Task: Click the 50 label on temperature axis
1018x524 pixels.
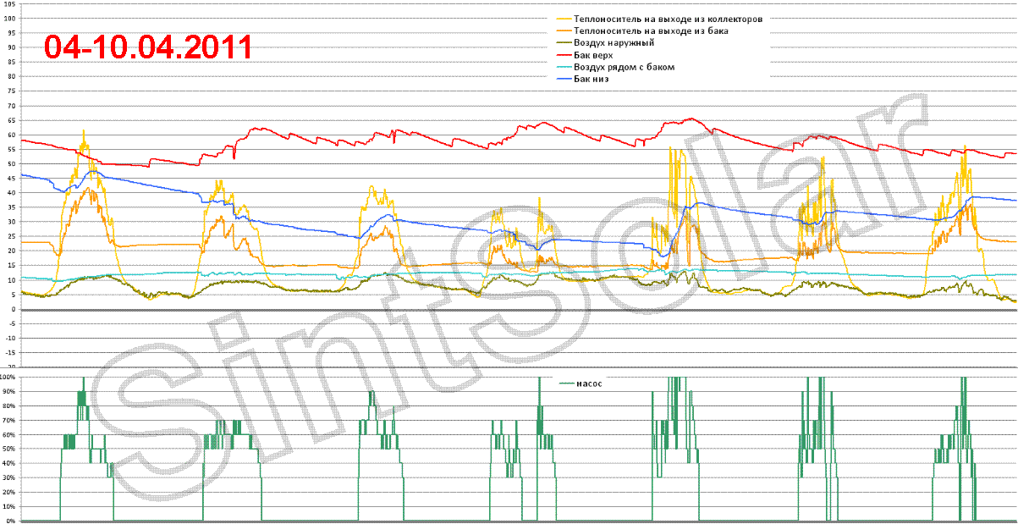Action: (x=13, y=164)
